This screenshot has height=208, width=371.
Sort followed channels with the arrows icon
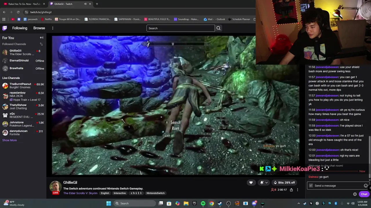click(41, 44)
